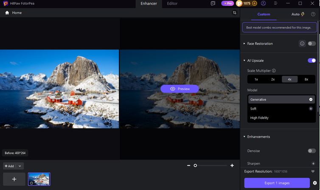
Task: Expand Export Resolution double chevron
Action: click(x=313, y=171)
